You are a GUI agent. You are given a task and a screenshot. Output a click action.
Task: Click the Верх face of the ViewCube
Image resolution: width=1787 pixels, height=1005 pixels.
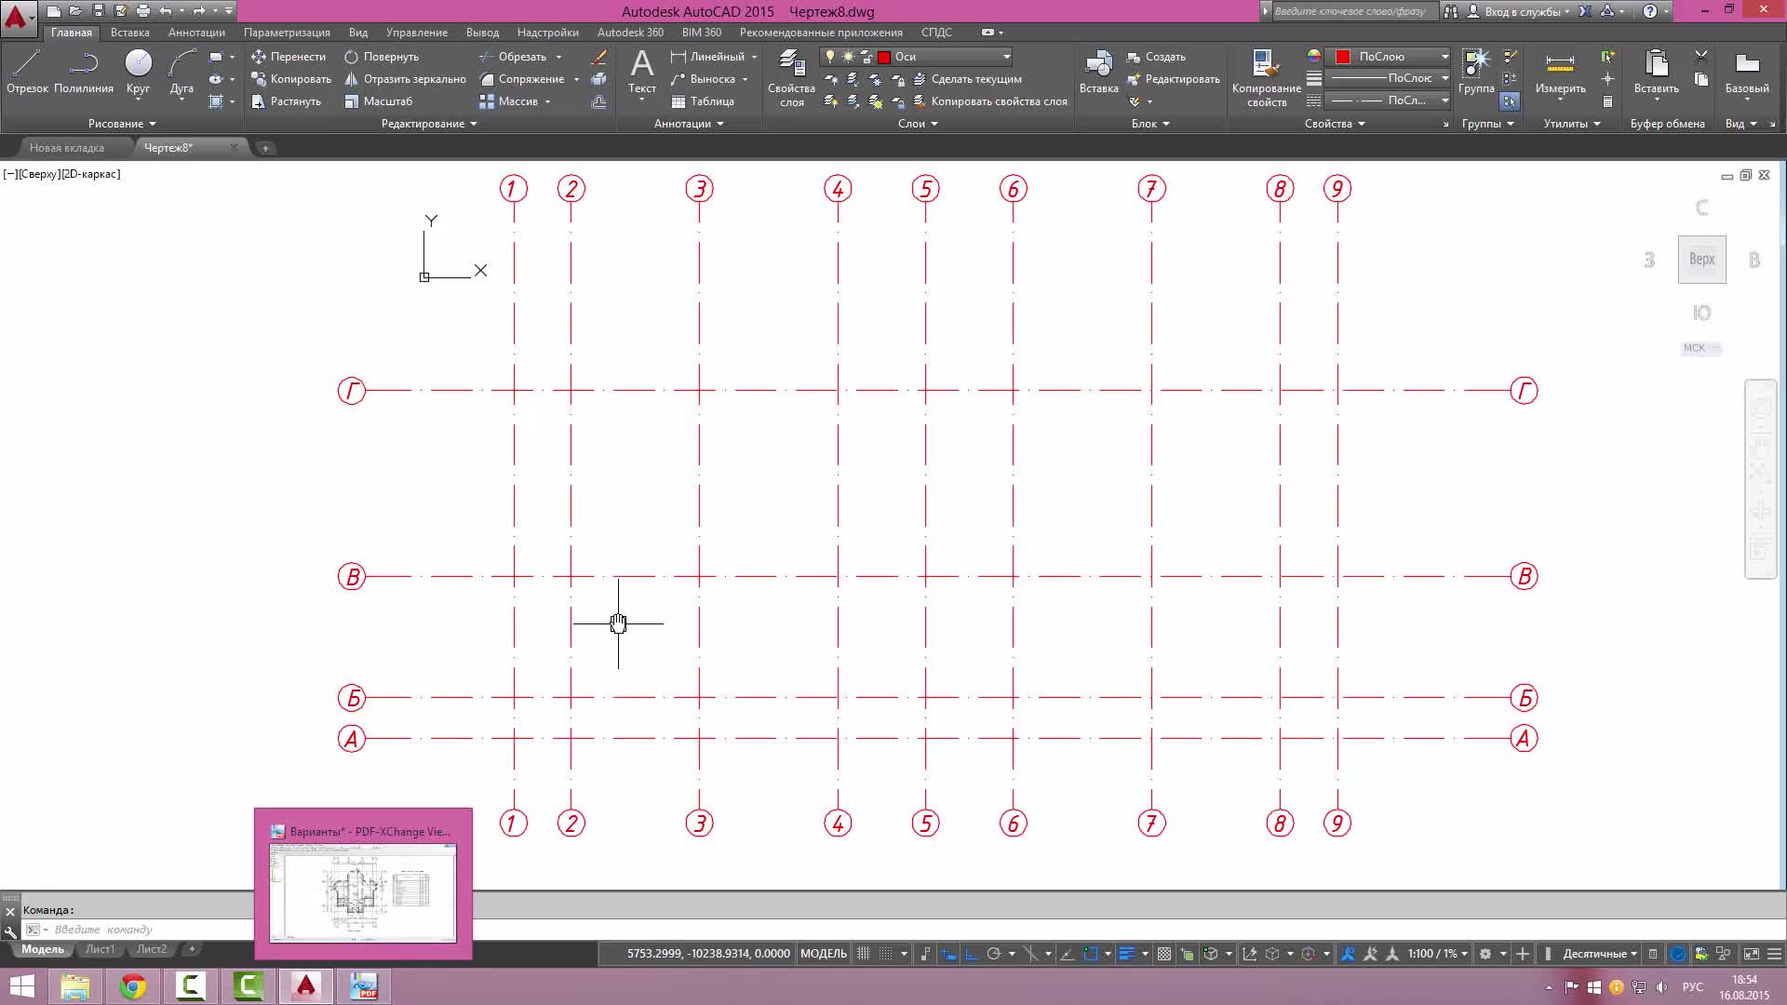point(1701,260)
